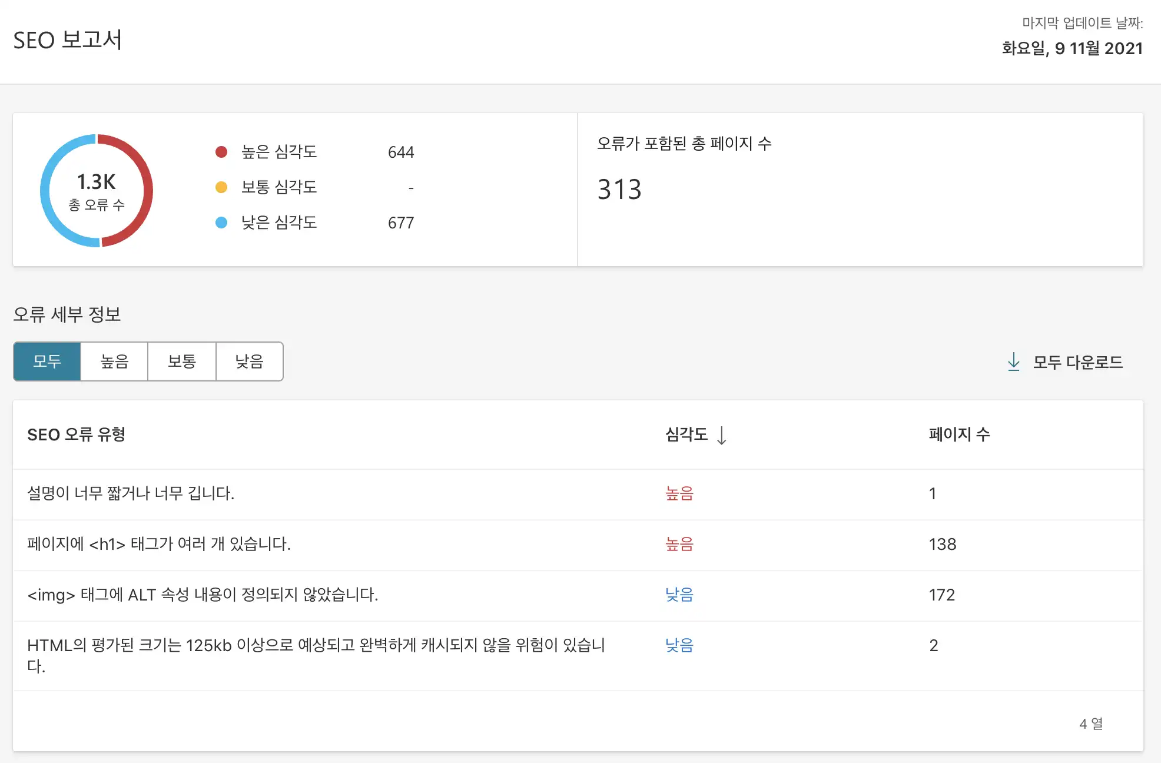Click the 1.3K total error count in chart center
Viewport: 1161px width, 763px height.
point(96,183)
